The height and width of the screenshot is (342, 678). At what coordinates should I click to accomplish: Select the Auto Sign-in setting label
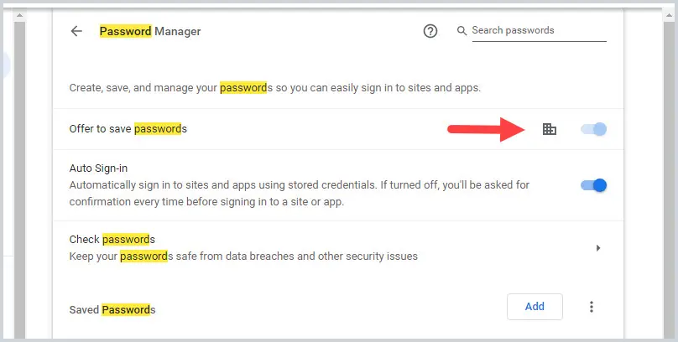point(98,168)
